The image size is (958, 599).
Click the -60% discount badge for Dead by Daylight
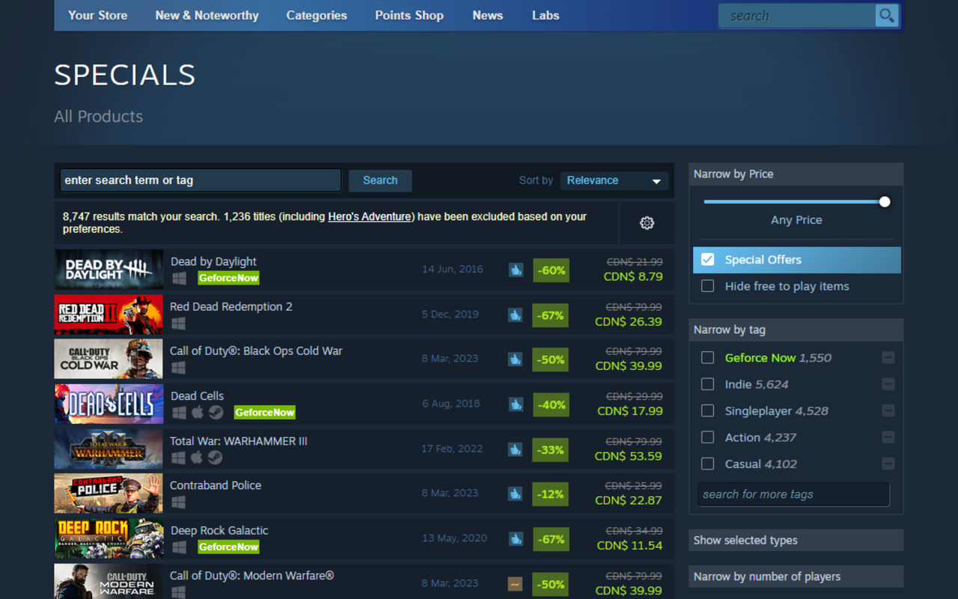[x=551, y=270]
